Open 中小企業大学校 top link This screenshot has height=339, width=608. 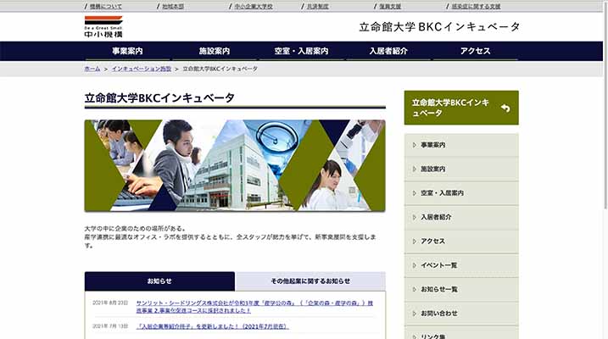[253, 6]
